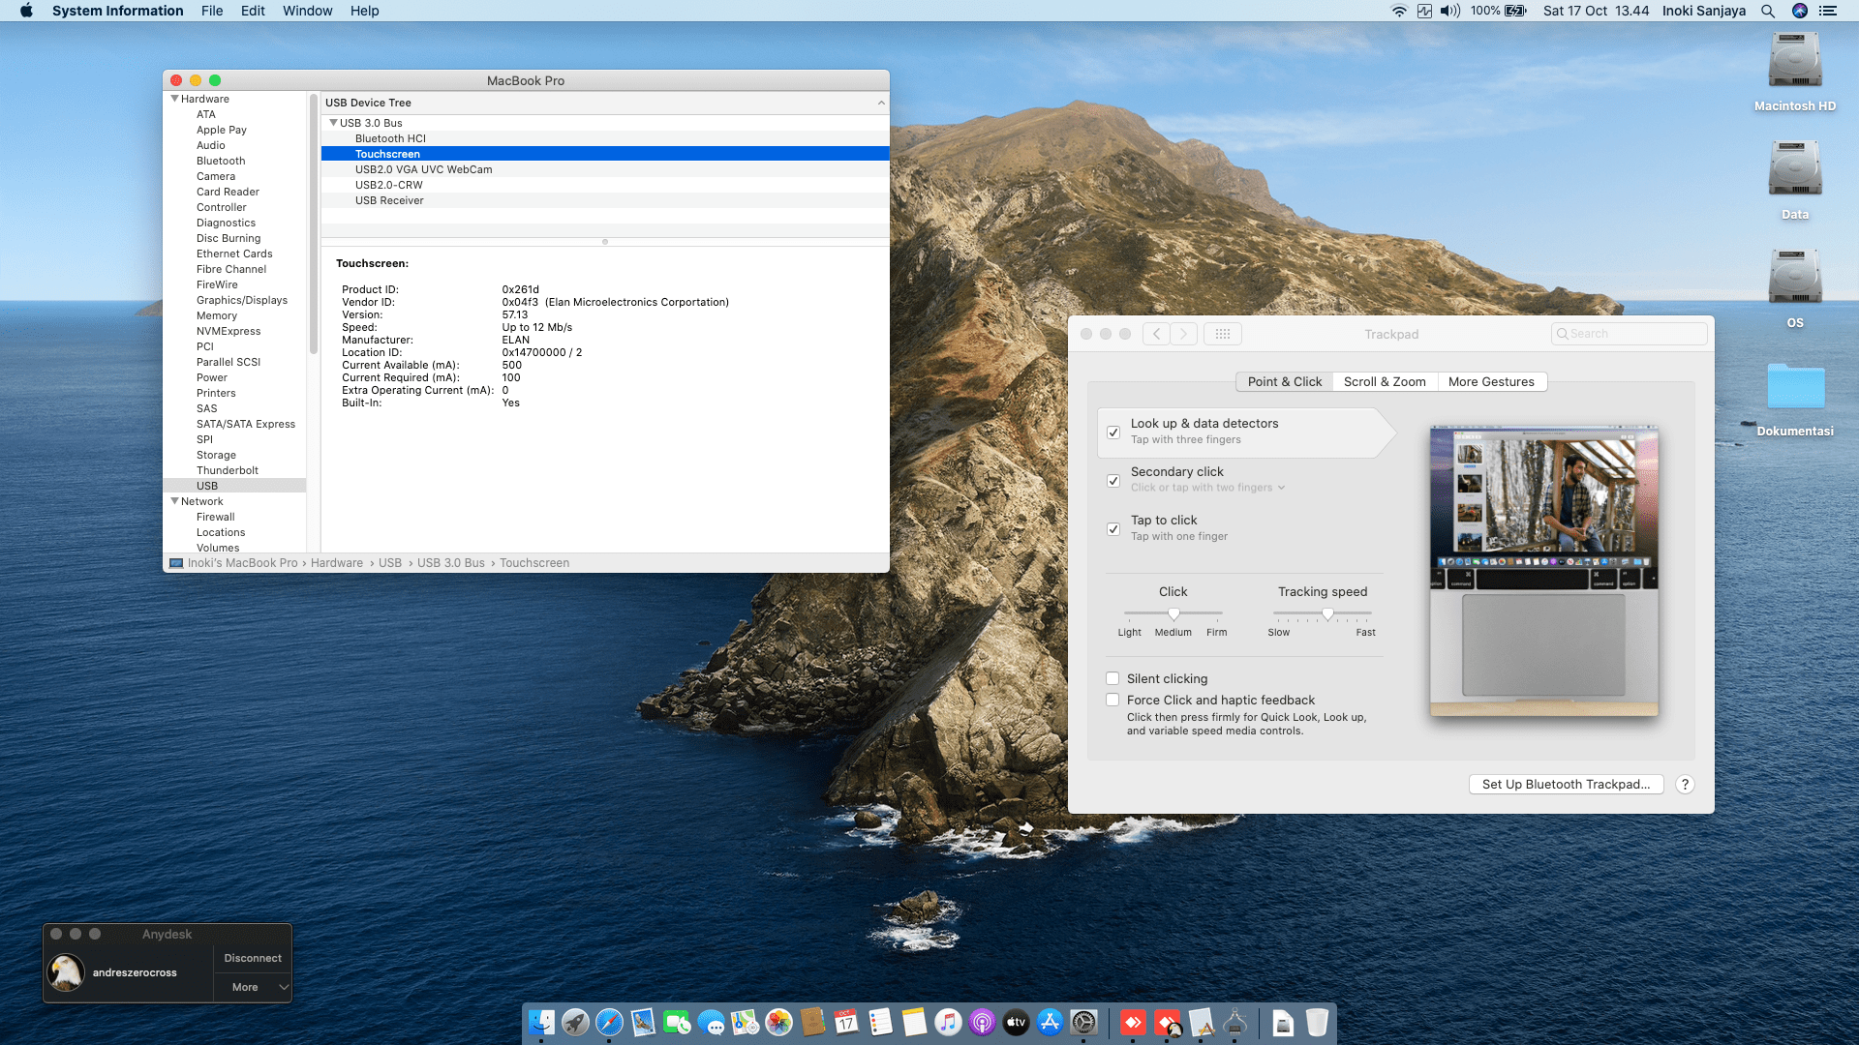Select the Macintosh HD desktop drive
Screen dimensions: 1859x1045
(x=1795, y=72)
